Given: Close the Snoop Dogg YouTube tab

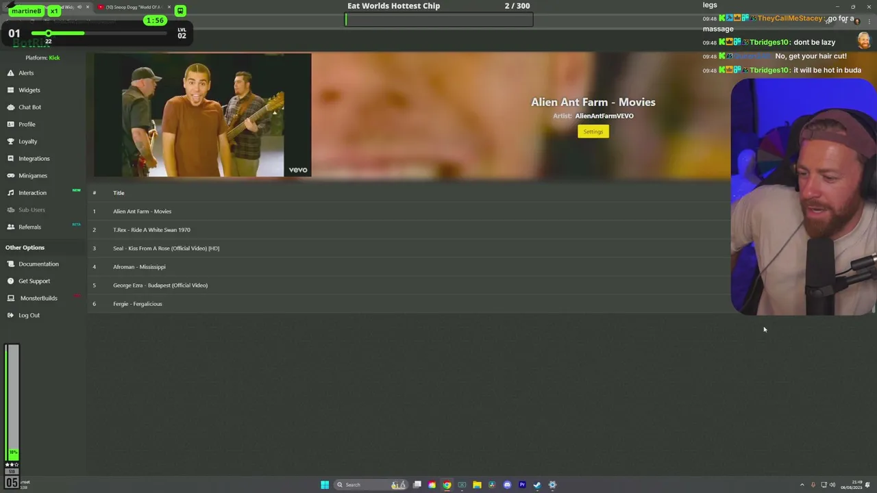Looking at the screenshot, I should coord(169,7).
